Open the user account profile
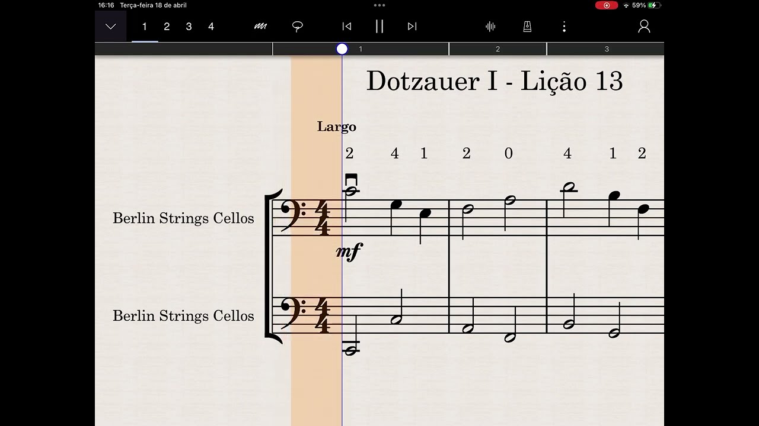 (644, 27)
